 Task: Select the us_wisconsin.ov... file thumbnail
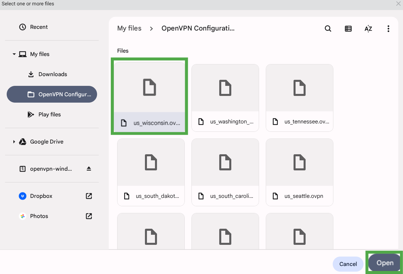[149, 87]
